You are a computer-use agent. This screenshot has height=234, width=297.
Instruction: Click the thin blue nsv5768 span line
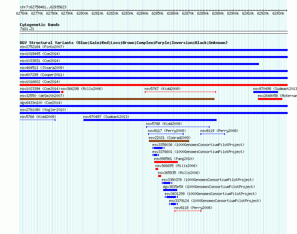(178, 127)
